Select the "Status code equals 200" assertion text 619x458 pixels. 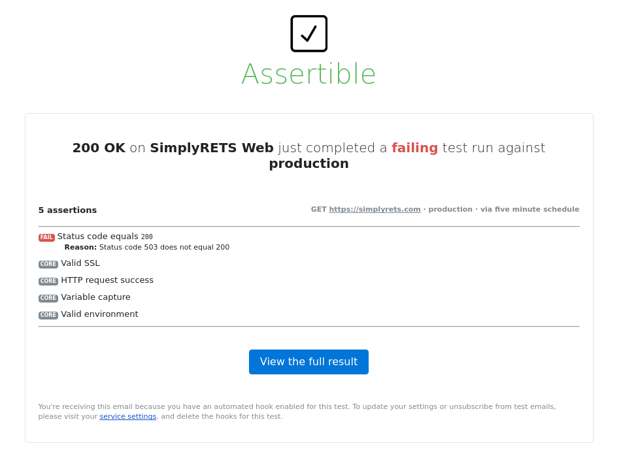pos(105,237)
